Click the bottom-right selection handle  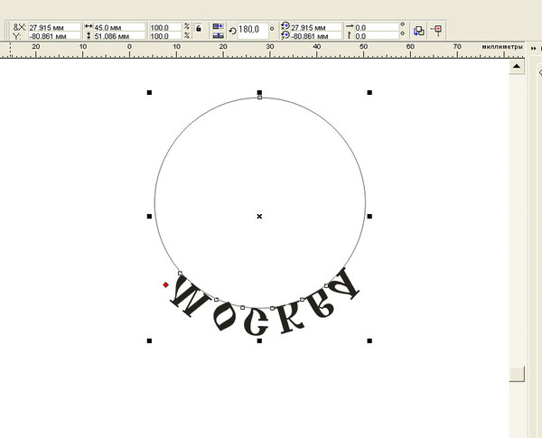coord(369,340)
